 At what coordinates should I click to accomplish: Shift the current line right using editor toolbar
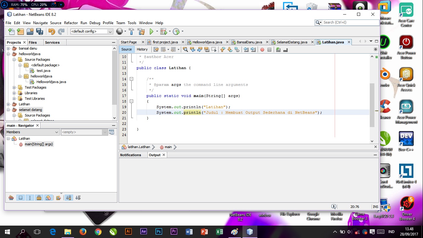click(x=253, y=49)
